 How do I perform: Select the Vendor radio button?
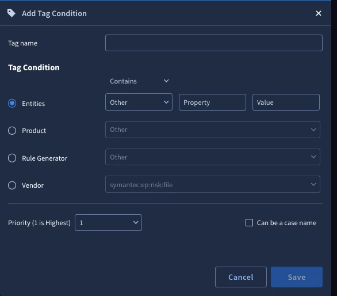tap(12, 185)
